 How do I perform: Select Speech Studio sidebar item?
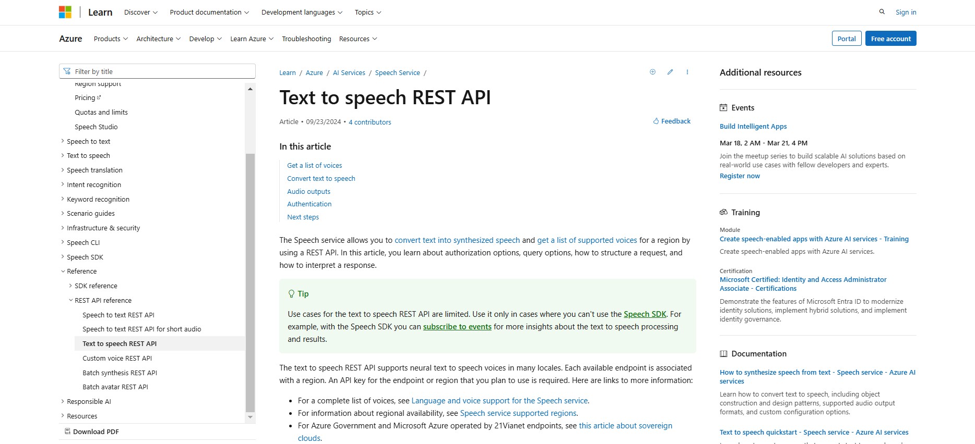[x=96, y=127]
